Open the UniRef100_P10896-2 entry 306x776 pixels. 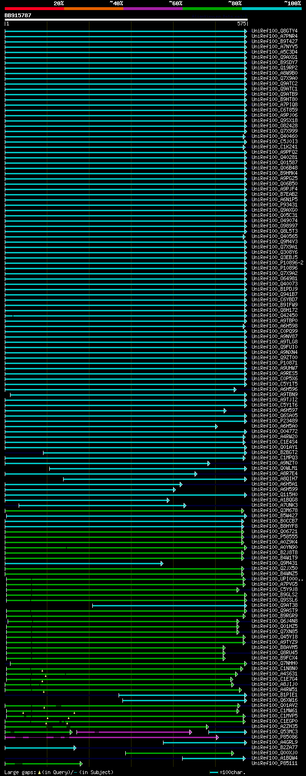coord(277,262)
